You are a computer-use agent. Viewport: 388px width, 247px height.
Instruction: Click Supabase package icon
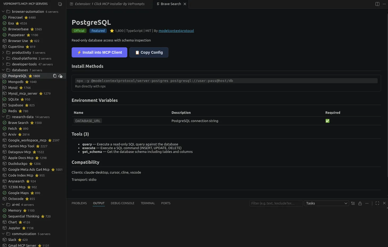5,105
